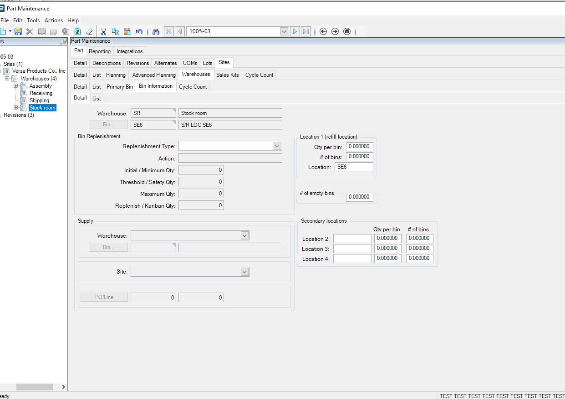Click the Save floppy disk icon
This screenshot has height=399, width=565.
(x=18, y=31)
